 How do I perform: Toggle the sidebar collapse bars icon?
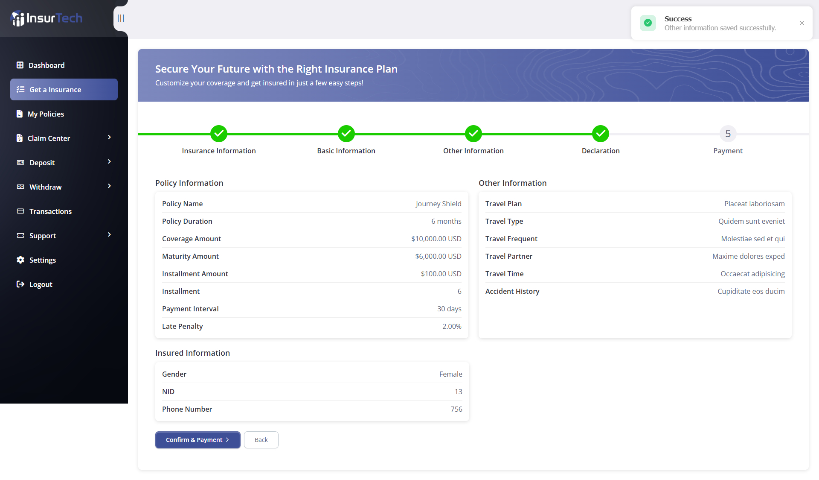point(121,18)
